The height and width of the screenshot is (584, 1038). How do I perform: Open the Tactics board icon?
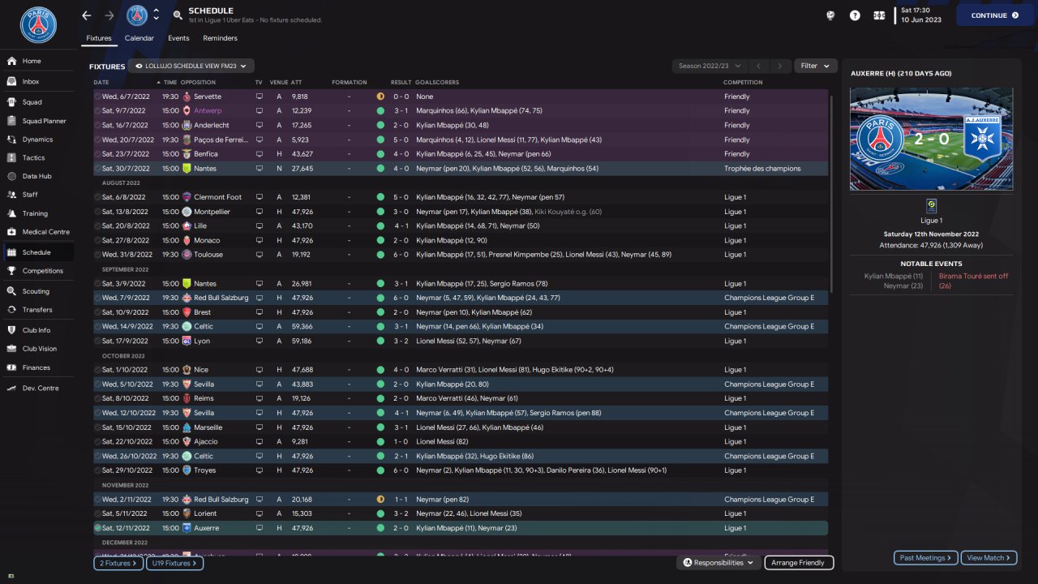coord(11,158)
